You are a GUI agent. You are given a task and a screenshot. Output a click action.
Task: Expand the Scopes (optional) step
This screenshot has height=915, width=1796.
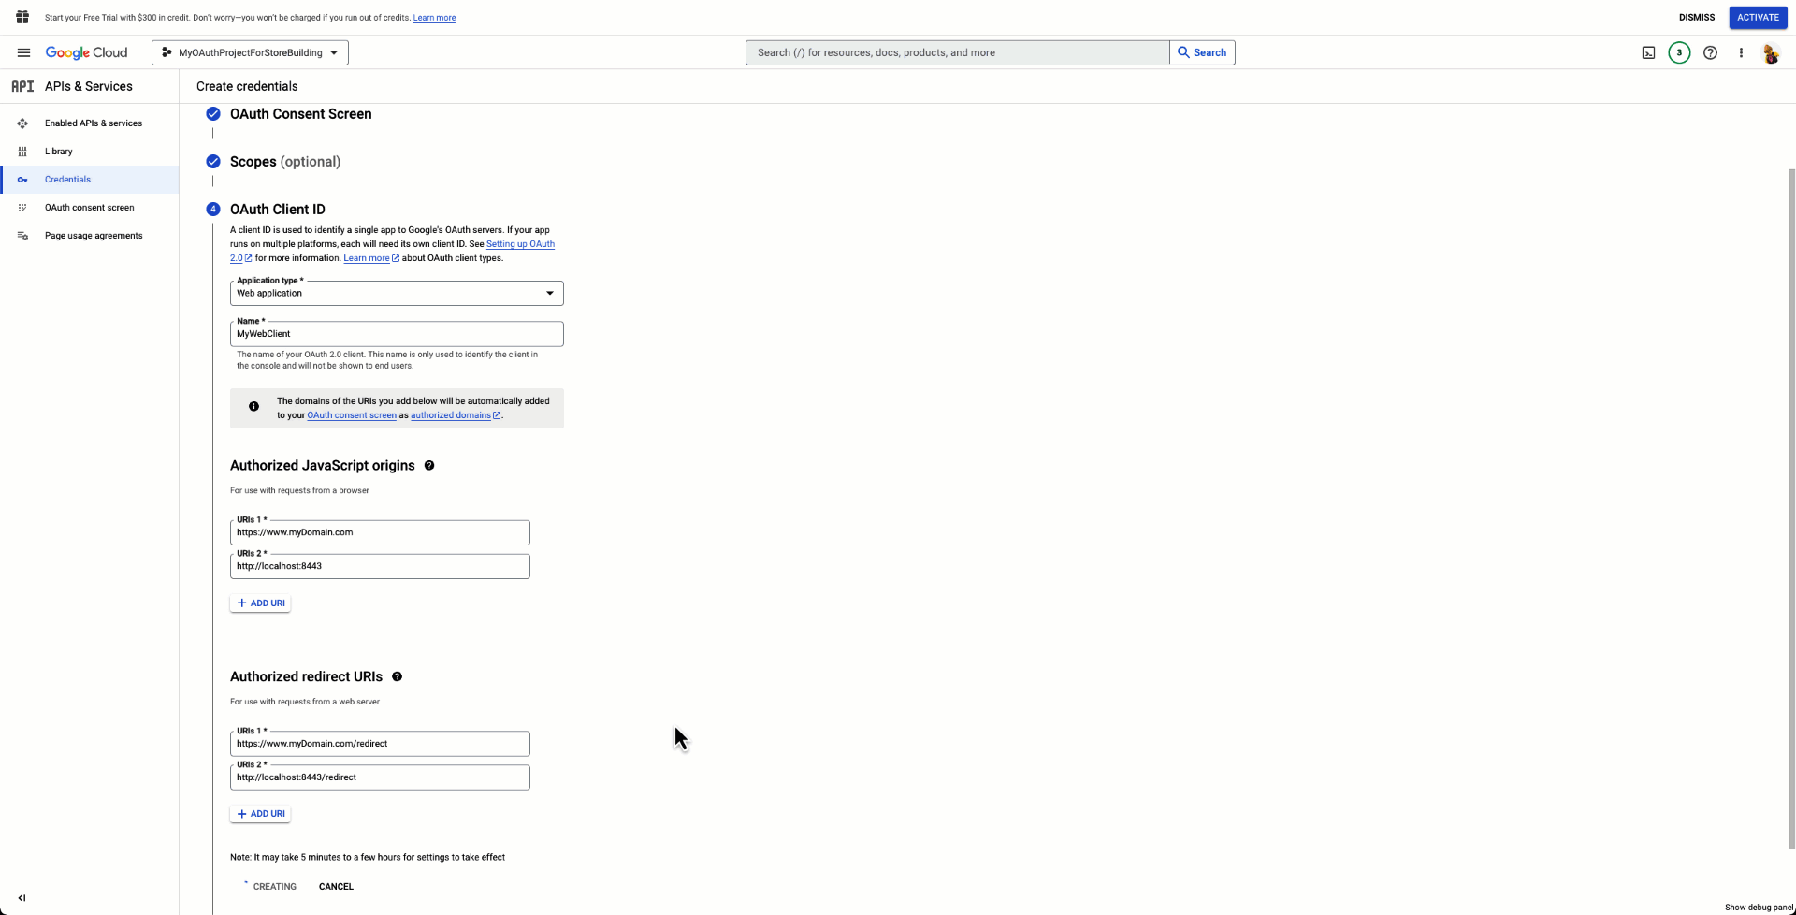coord(284,162)
